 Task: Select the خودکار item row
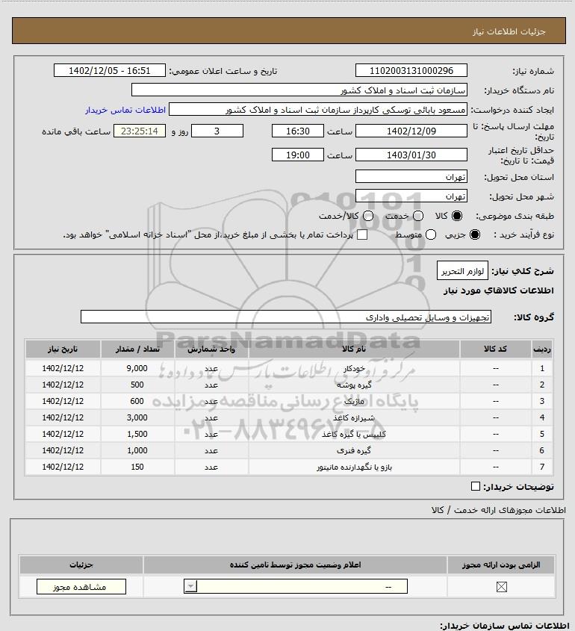(289, 368)
